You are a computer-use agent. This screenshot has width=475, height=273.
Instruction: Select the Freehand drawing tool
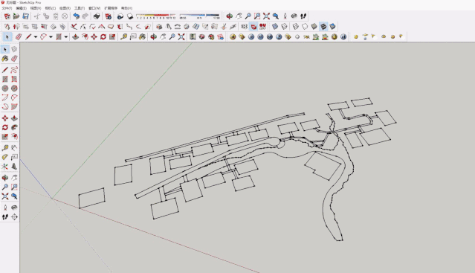(14, 70)
